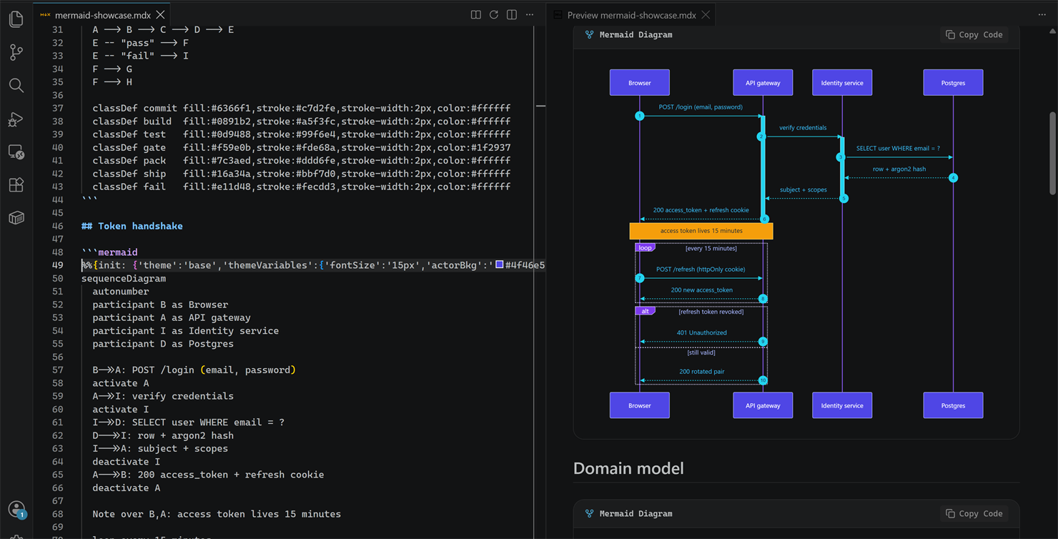
Task: Click '200 new access_token' diagram message
Action: tap(701, 290)
